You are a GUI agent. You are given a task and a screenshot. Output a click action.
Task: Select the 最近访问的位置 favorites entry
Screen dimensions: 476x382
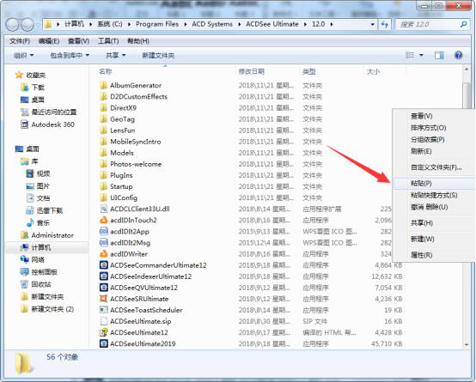[54, 112]
